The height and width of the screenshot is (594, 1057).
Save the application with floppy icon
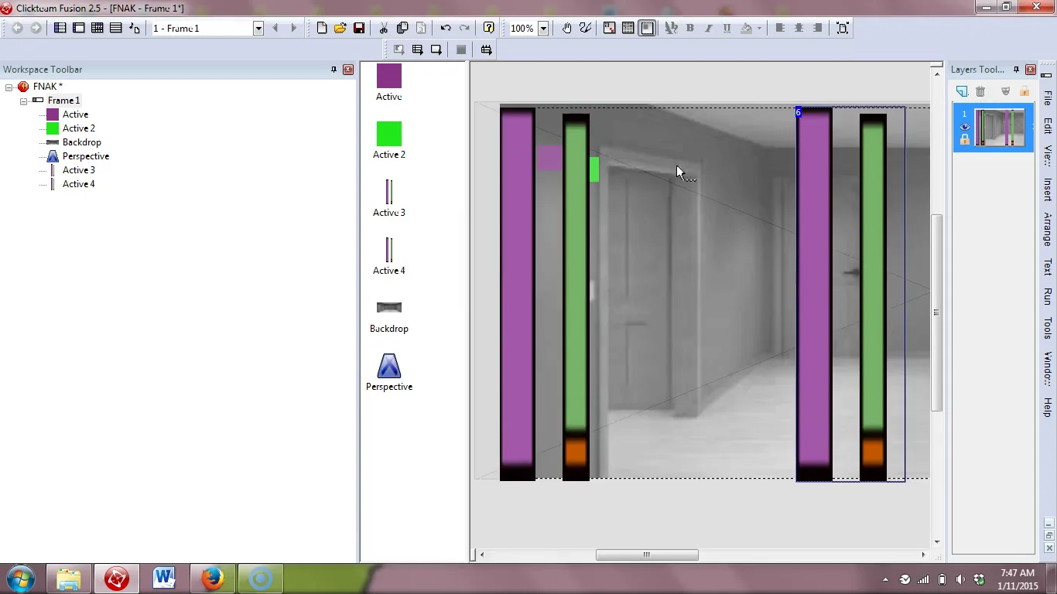pyautogui.click(x=359, y=28)
